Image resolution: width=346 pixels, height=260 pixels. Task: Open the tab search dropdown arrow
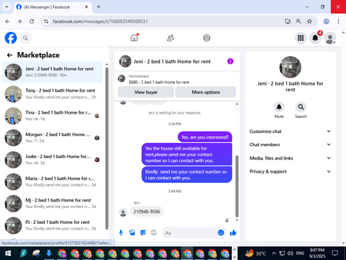pyautogui.click(x=7, y=7)
